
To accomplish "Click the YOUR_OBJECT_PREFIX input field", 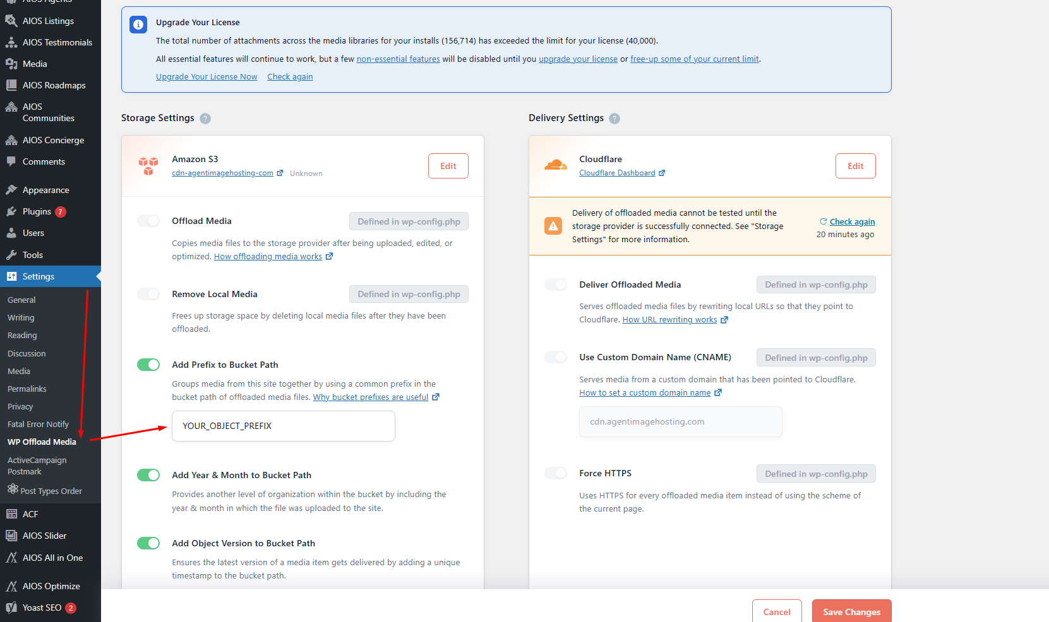I will coord(284,426).
